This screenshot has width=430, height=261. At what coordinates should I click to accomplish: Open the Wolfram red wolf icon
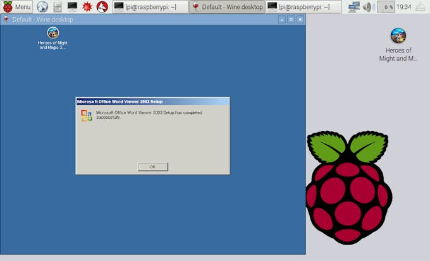click(102, 6)
